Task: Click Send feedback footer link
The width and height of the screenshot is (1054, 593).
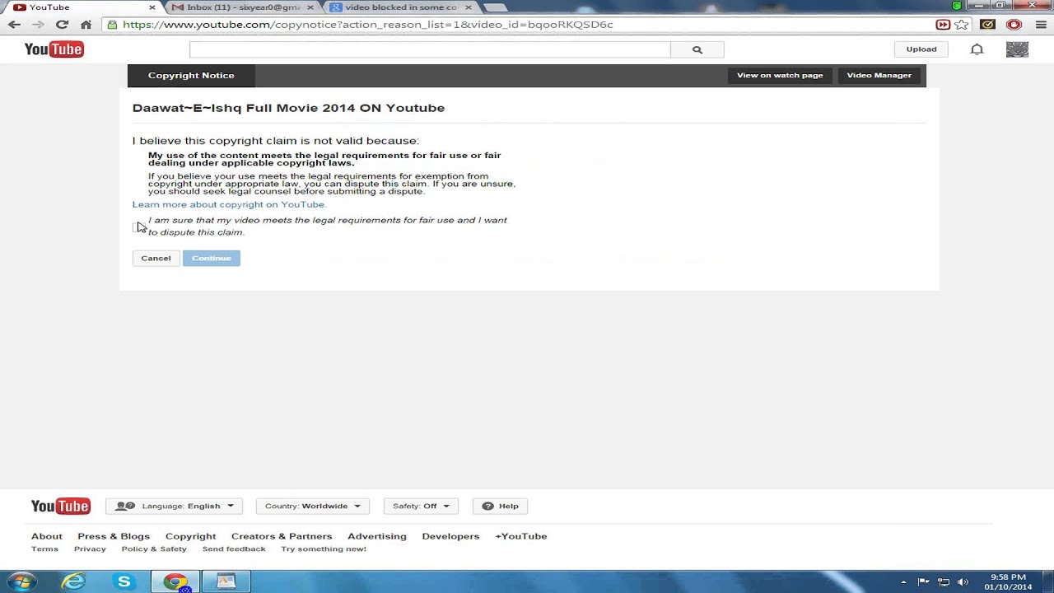Action: (x=234, y=549)
